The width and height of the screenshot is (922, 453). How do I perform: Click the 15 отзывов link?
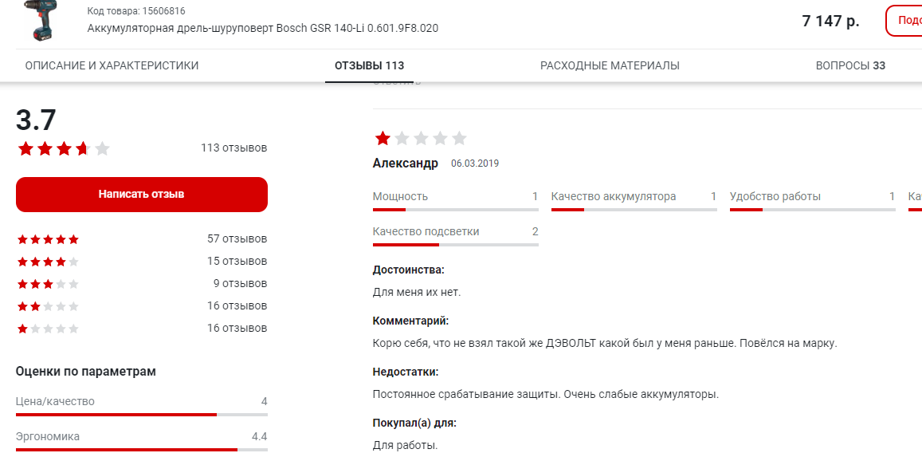(237, 262)
